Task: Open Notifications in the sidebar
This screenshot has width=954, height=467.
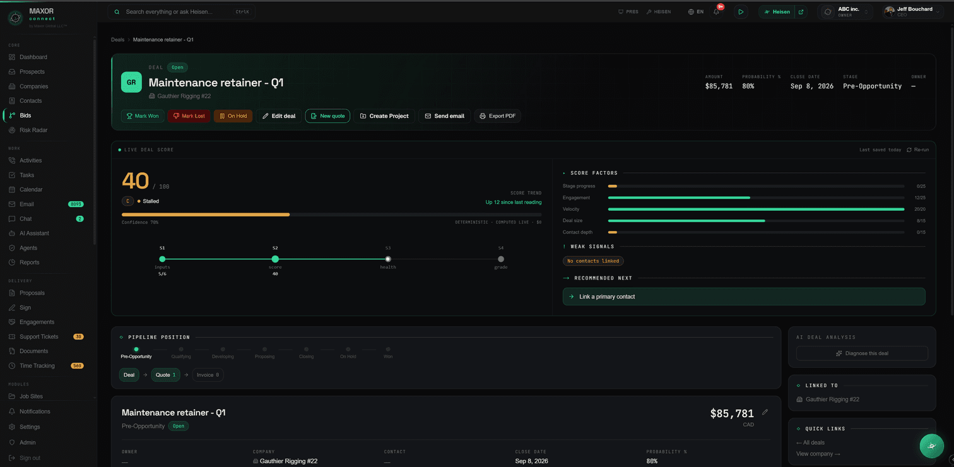Action: pos(35,411)
